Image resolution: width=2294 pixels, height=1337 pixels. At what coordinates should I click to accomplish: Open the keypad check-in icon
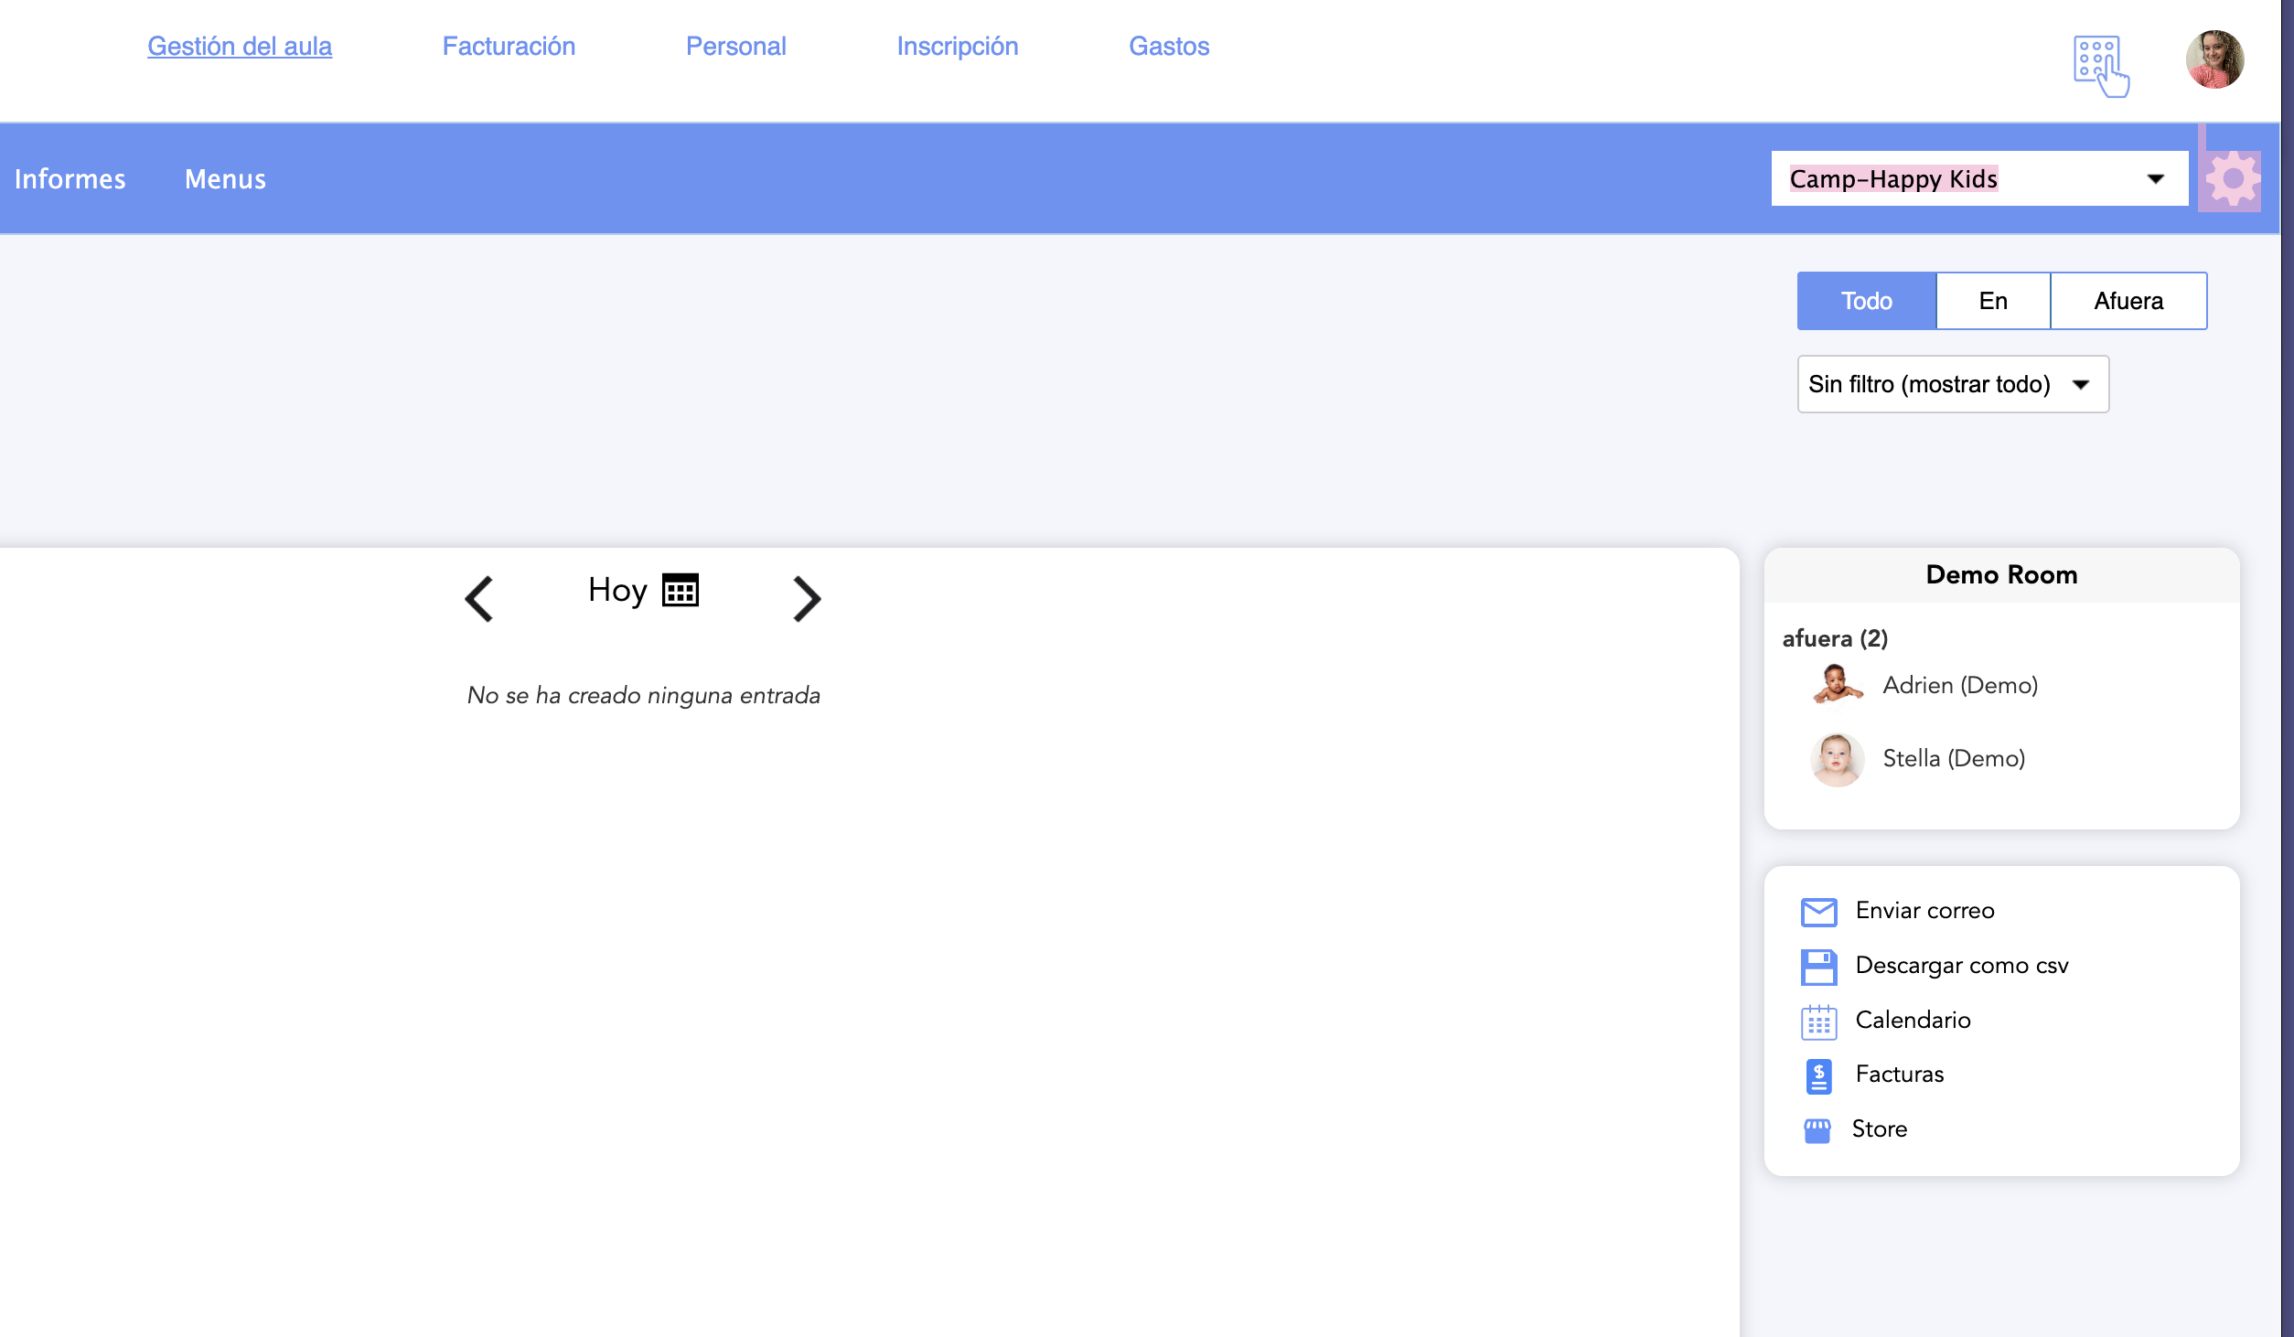[x=2099, y=65]
